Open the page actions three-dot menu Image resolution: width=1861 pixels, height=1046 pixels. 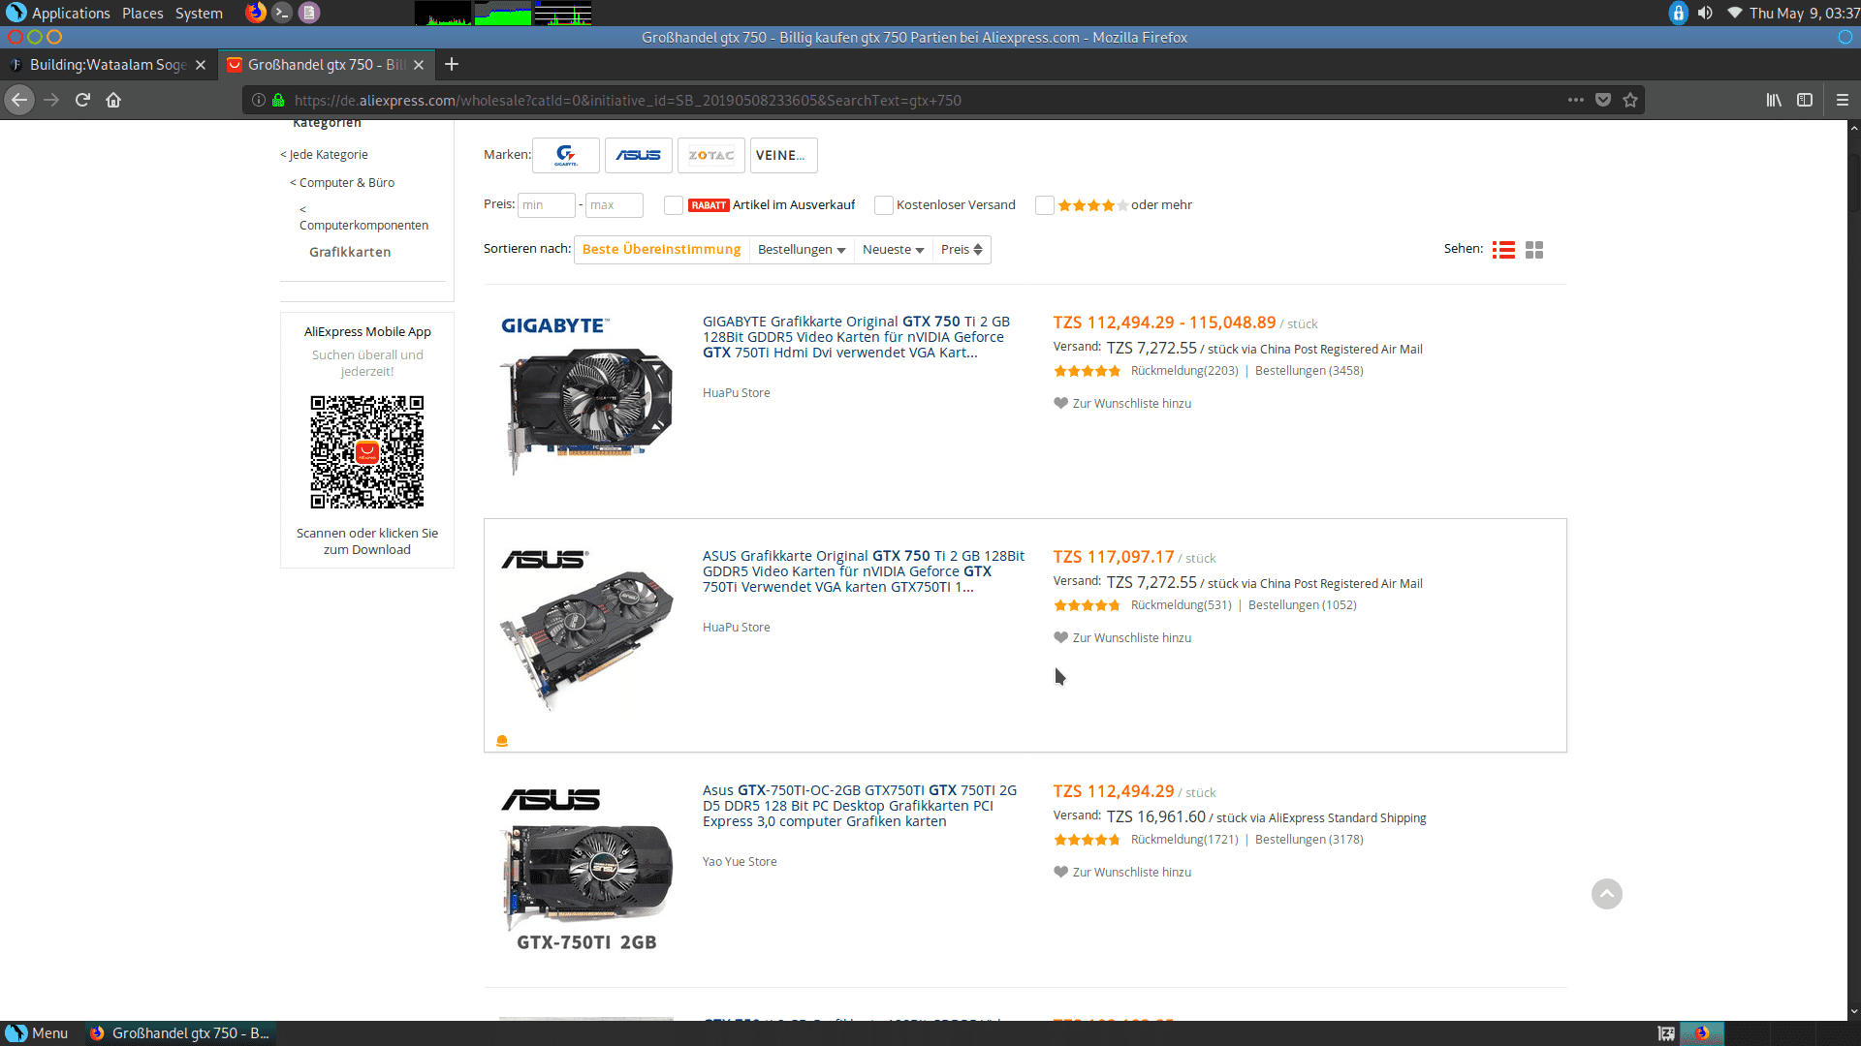[x=1576, y=100]
